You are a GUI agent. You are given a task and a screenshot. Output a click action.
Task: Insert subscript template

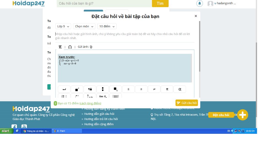coord(115,89)
